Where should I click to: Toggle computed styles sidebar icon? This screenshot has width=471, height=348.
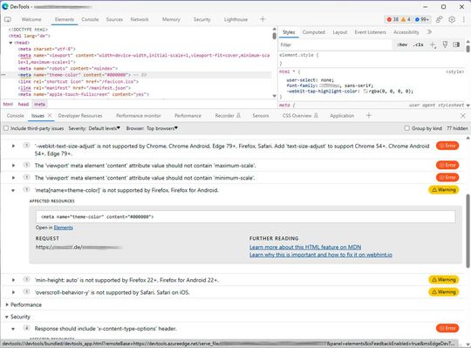(456, 44)
